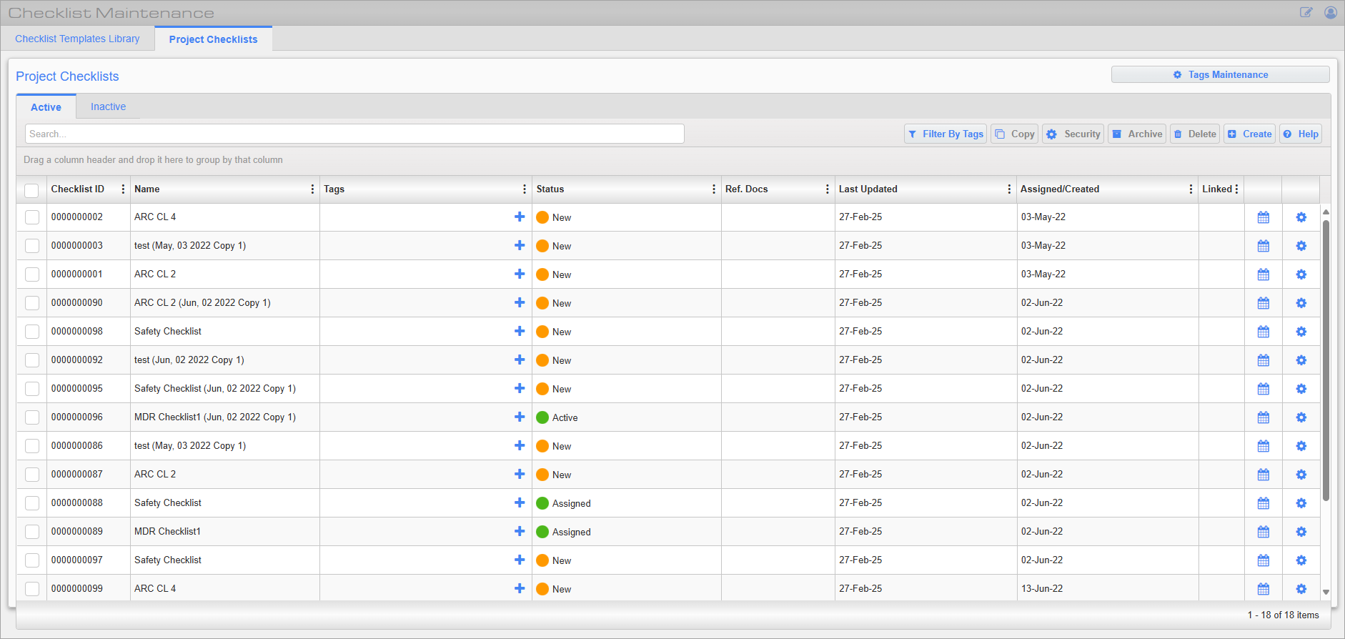The height and width of the screenshot is (639, 1345).
Task: Select all rows with header checkbox
Action: pos(31,190)
